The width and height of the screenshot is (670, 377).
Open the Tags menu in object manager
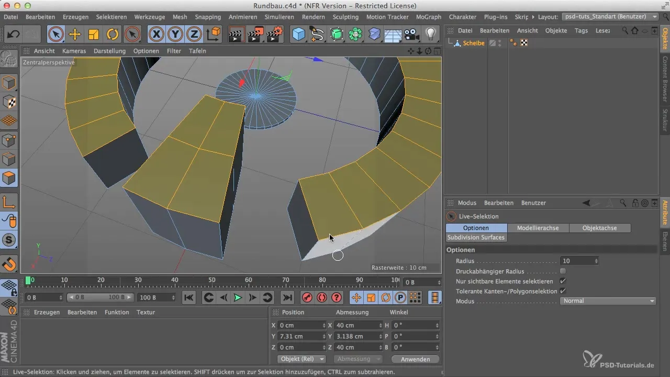[x=581, y=30]
